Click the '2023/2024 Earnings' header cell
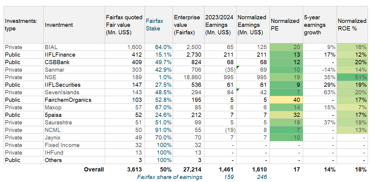 (220, 25)
